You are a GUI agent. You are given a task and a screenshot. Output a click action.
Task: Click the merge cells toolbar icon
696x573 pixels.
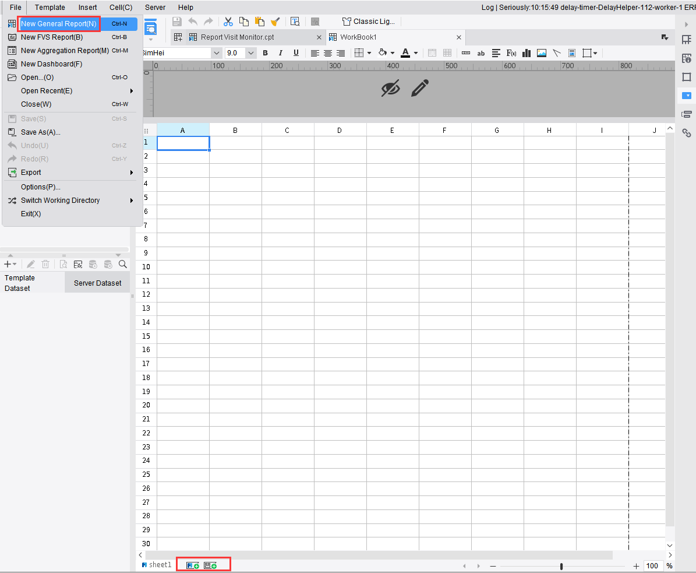click(432, 53)
